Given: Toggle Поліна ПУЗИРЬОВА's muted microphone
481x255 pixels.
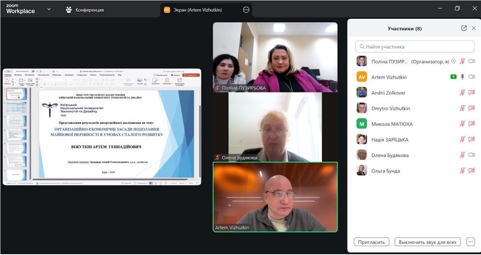Looking at the screenshot, I should [x=462, y=62].
